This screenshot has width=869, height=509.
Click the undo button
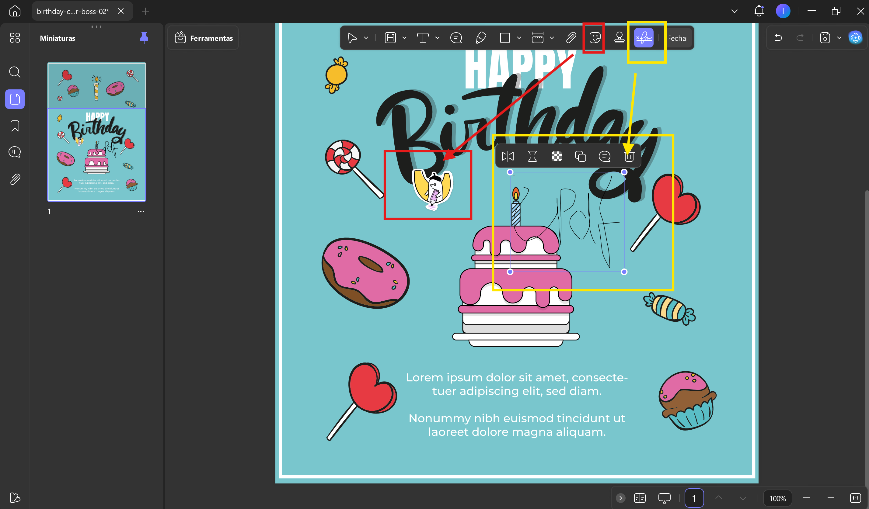pos(778,38)
